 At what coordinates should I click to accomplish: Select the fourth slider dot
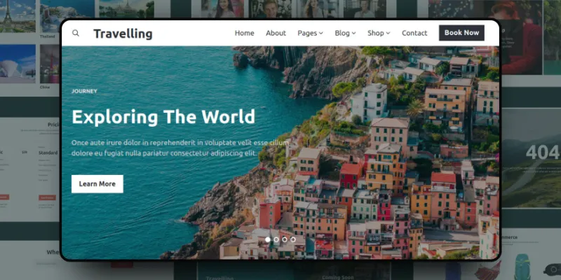pyautogui.click(x=293, y=239)
